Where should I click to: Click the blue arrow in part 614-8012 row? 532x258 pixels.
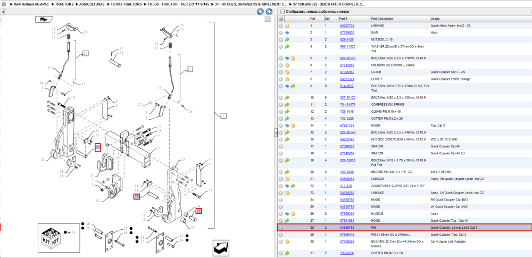pos(287,86)
